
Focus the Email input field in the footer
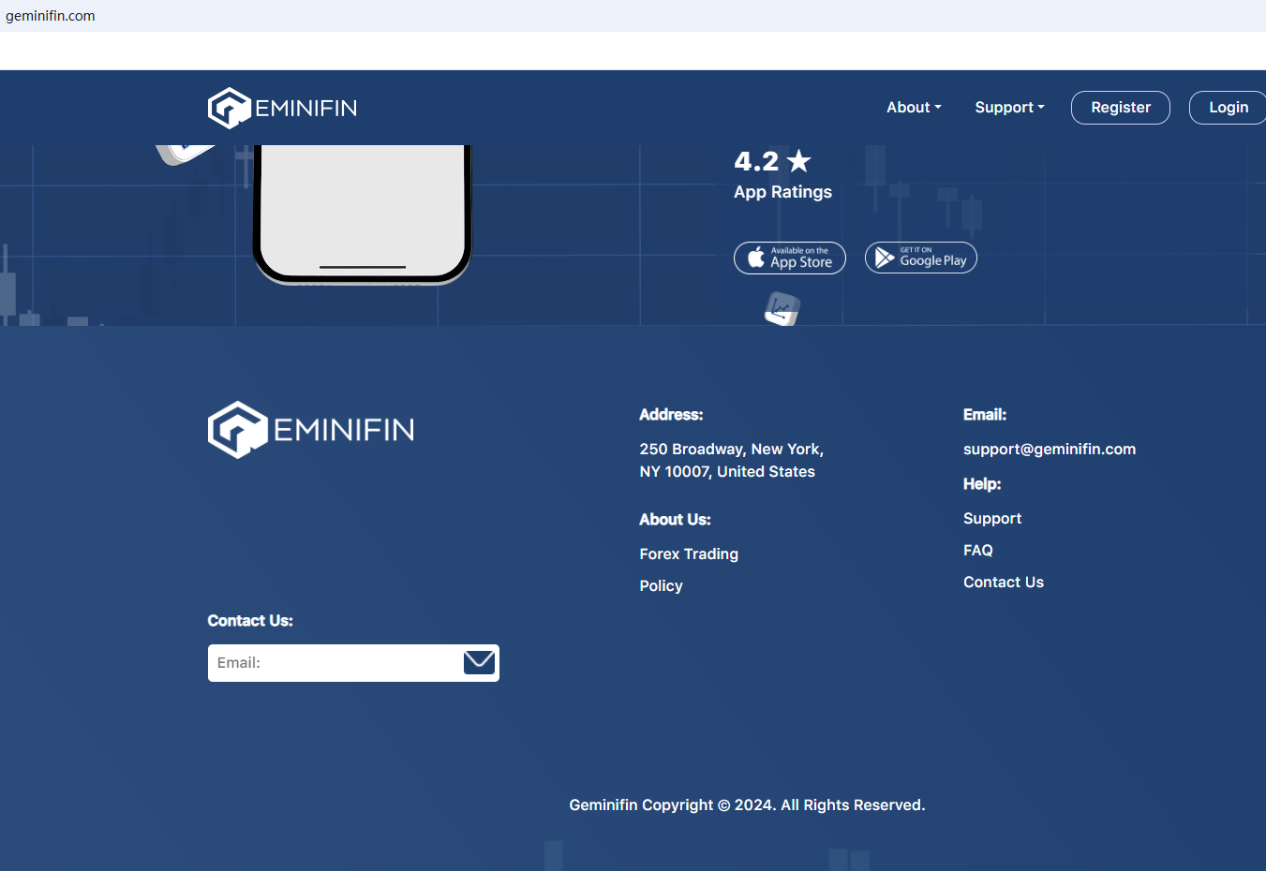[x=334, y=663]
